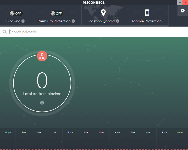Click the DISCONNECT title logo

[94, 3]
